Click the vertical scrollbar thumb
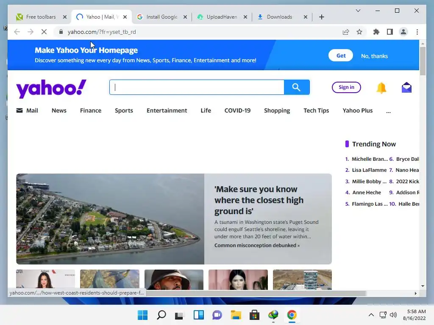 423,61
